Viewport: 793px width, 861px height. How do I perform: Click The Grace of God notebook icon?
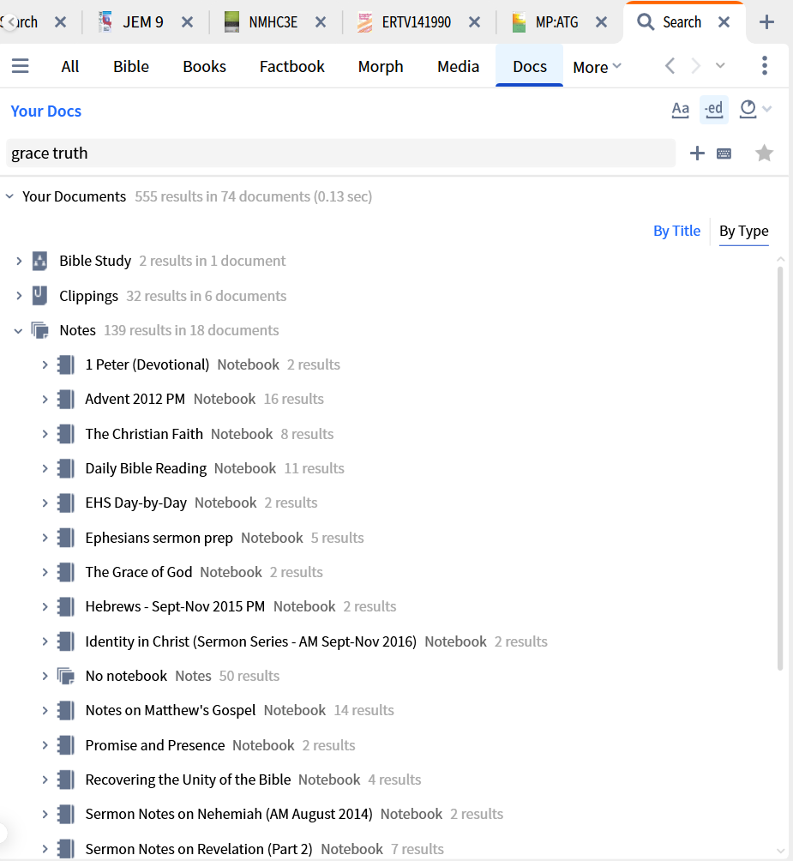click(x=66, y=572)
